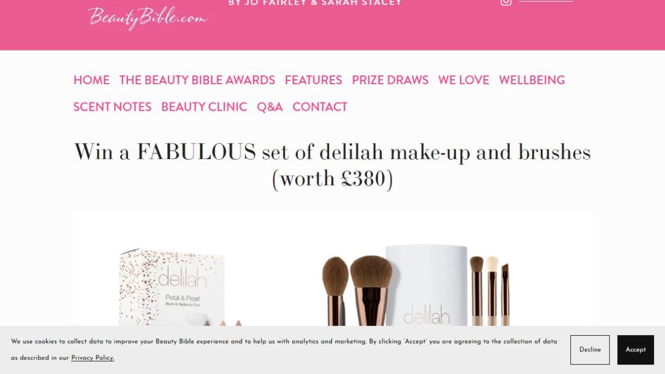Viewport: 665px width, 374px height.
Task: Open THE BEAUTY BIBLE AWARDS page
Action: [x=197, y=80]
